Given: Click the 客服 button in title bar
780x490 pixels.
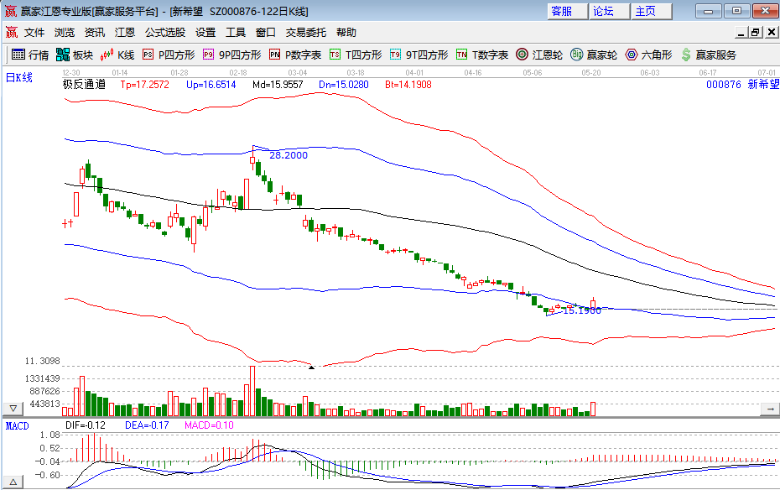Looking at the screenshot, I should pyautogui.click(x=562, y=11).
